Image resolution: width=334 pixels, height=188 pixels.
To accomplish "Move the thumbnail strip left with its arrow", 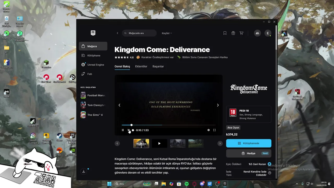I will (x=117, y=143).
